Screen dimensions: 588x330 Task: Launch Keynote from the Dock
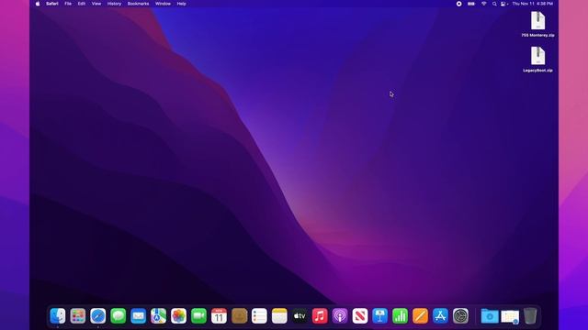tap(379, 316)
